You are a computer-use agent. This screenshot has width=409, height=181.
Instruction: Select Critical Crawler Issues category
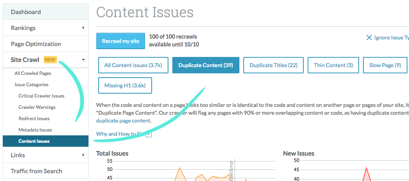tap(41, 96)
